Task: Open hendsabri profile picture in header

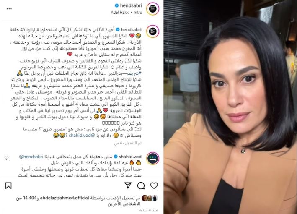Action: [152, 9]
